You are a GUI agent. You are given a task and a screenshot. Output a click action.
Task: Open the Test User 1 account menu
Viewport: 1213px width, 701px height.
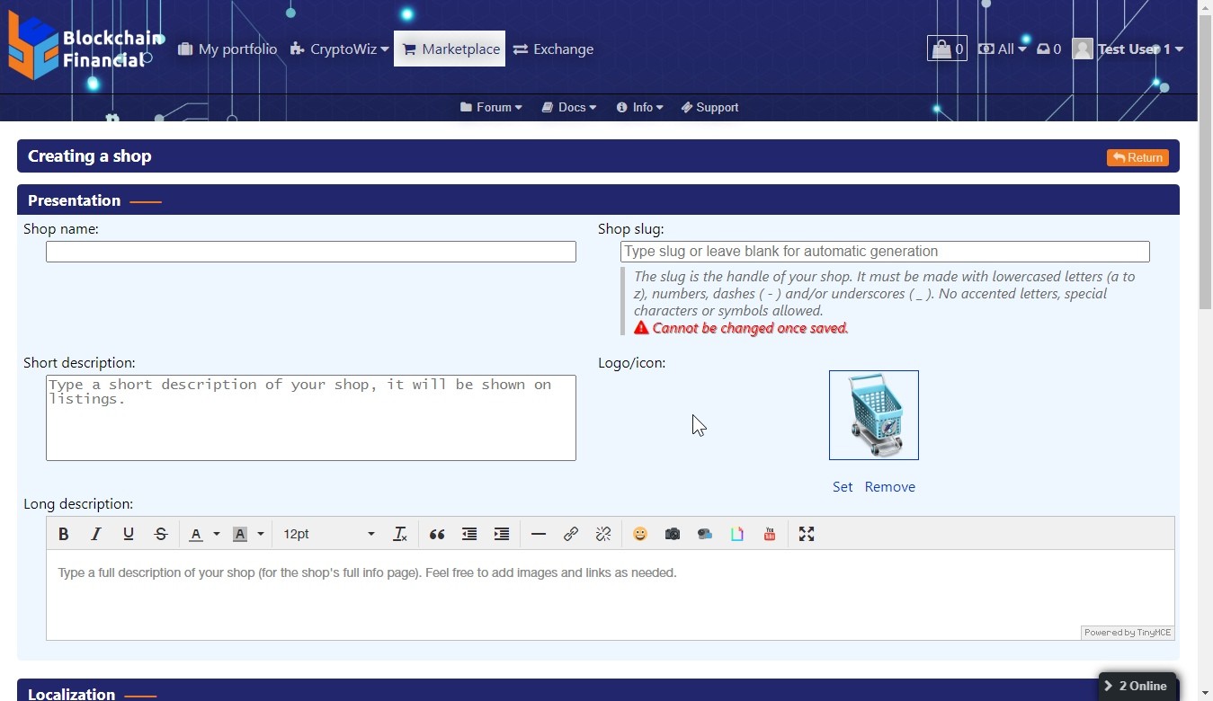point(1128,49)
